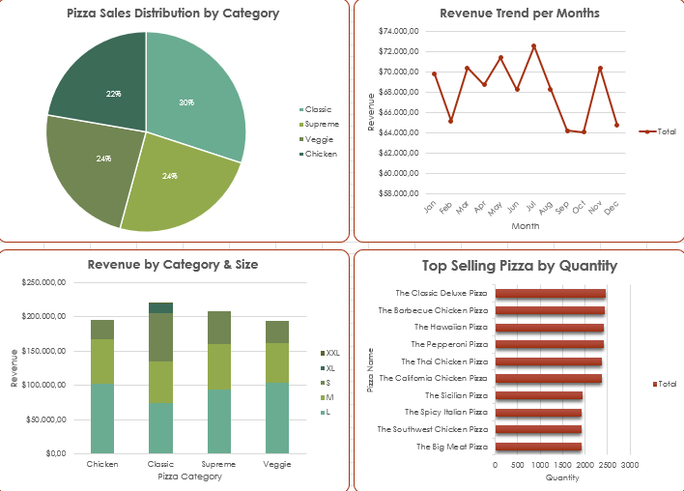The image size is (684, 491).
Task: Click the Month horizontal axis title
Action: (x=526, y=226)
